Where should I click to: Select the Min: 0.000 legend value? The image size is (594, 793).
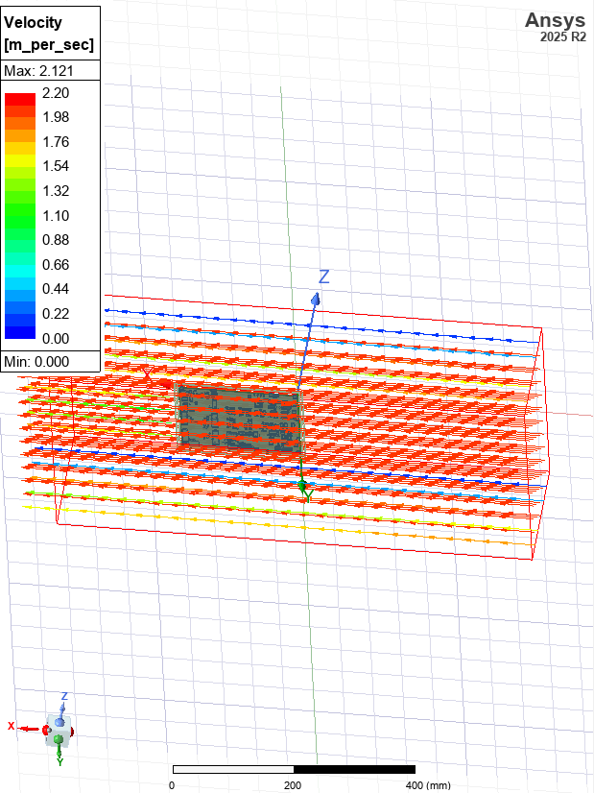point(36,362)
